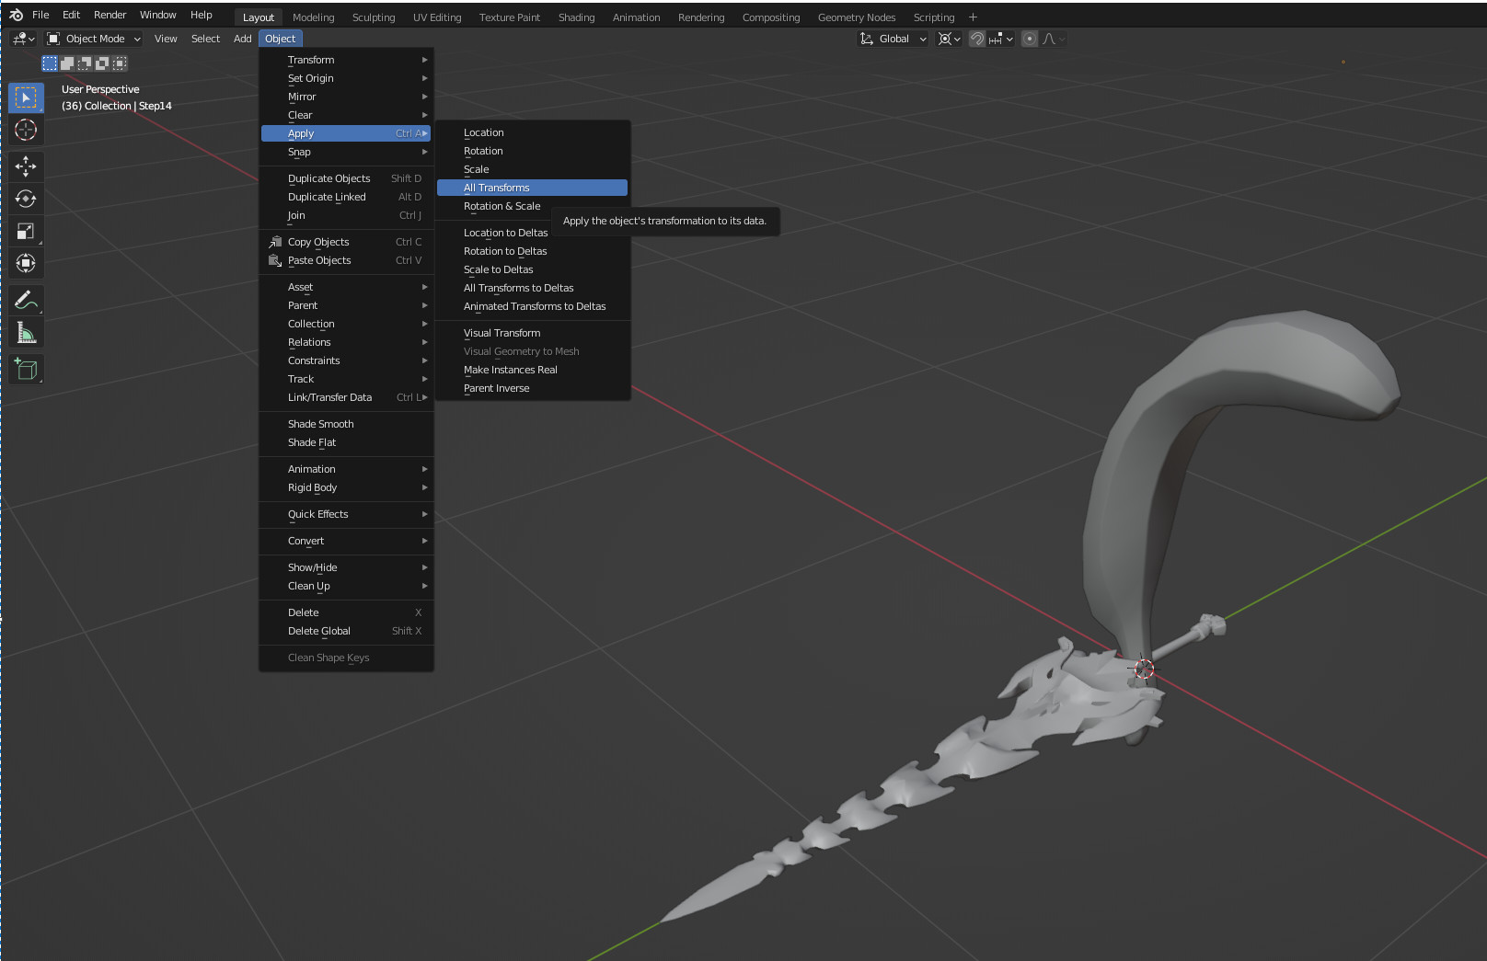Open the editor type selector

click(x=23, y=39)
